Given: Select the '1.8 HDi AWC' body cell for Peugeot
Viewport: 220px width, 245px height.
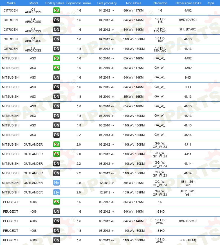Looking at the screenshot, I should click(x=160, y=240).
